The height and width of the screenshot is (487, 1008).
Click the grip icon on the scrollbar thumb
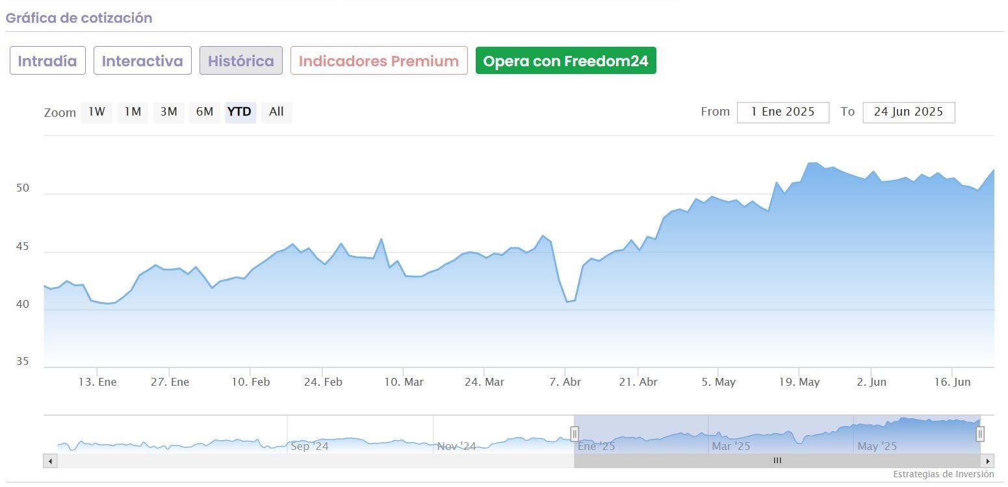click(777, 461)
